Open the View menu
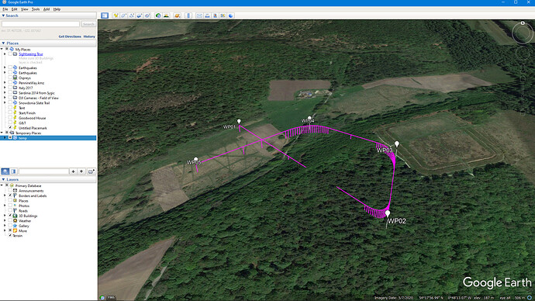This screenshot has width=535, height=301. (x=25, y=9)
